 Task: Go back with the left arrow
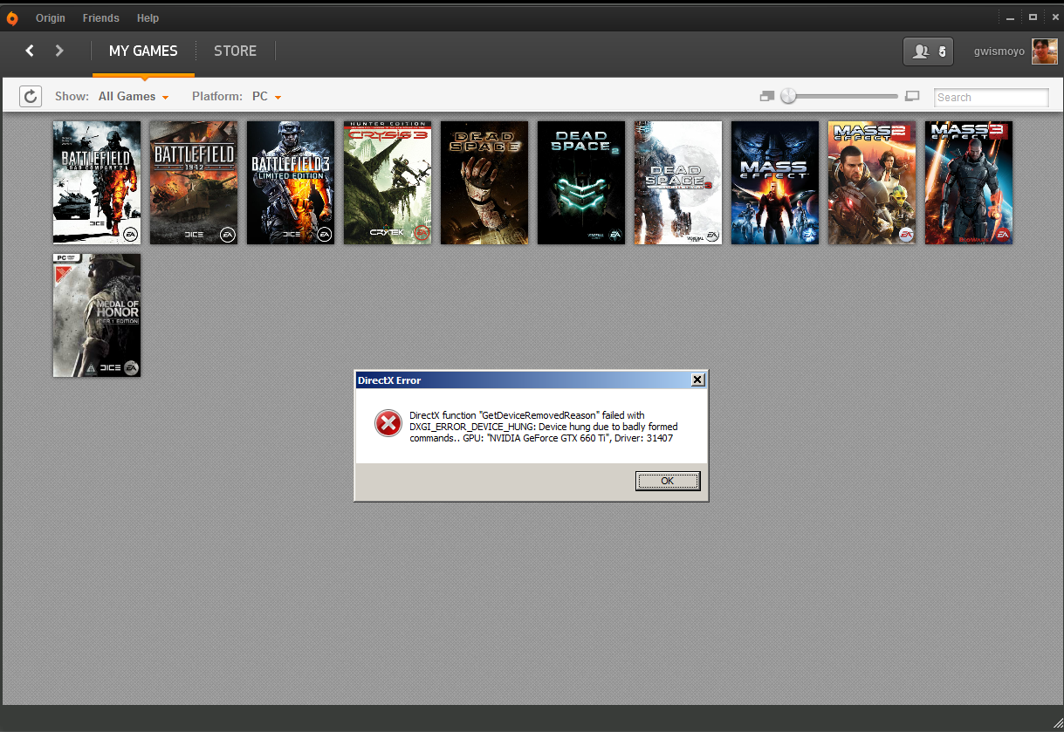[30, 51]
